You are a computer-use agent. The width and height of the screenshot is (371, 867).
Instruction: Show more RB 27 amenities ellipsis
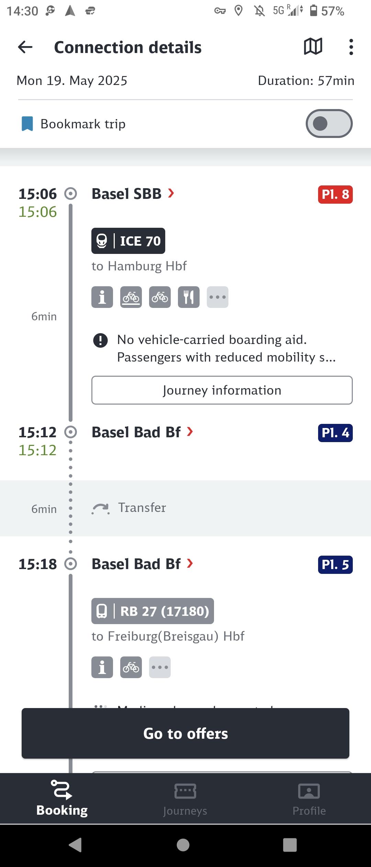coord(160,667)
